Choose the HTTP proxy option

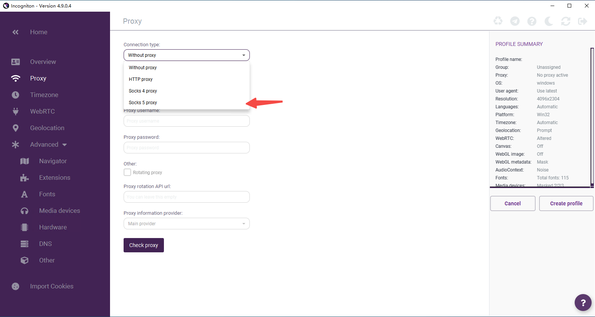point(141,79)
